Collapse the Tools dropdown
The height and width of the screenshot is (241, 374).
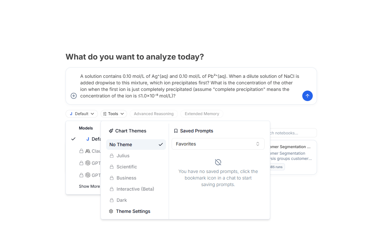[113, 114]
